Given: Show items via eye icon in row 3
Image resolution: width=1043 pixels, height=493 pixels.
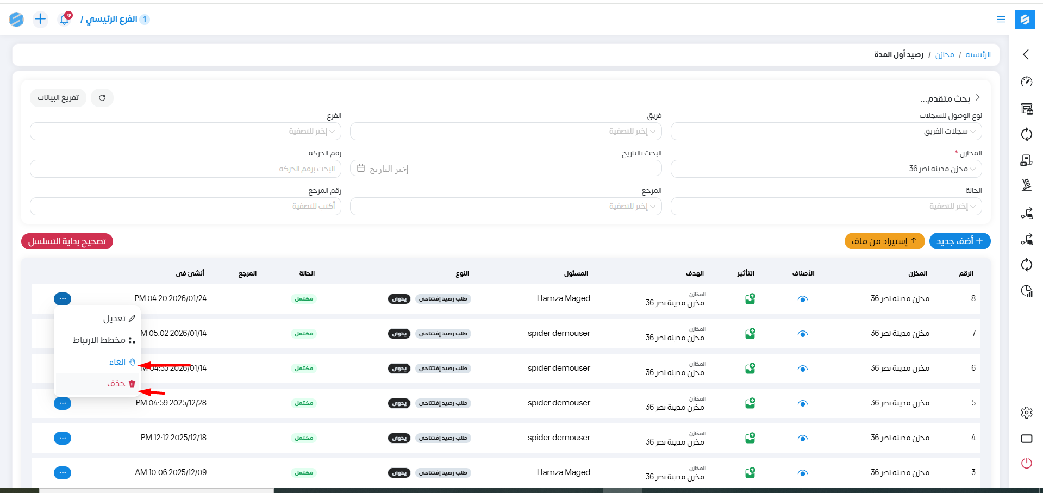Looking at the screenshot, I should pyautogui.click(x=803, y=473).
